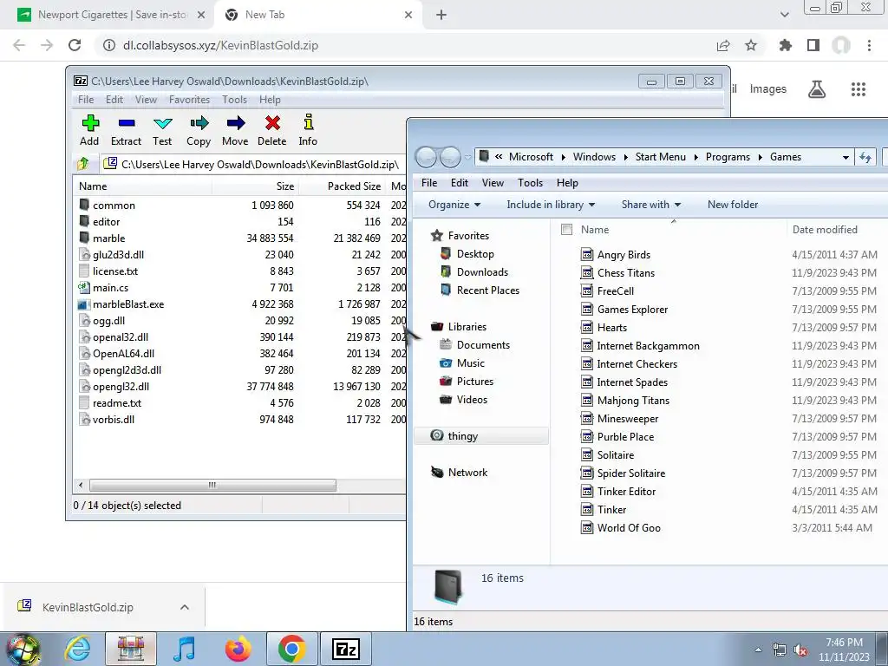The image size is (888, 666).
Task: Select opengl32.dll in archive list
Action: coord(114,387)
